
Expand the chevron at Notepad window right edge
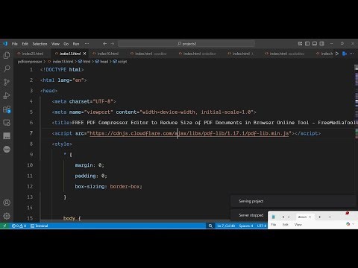tap(354, 224)
